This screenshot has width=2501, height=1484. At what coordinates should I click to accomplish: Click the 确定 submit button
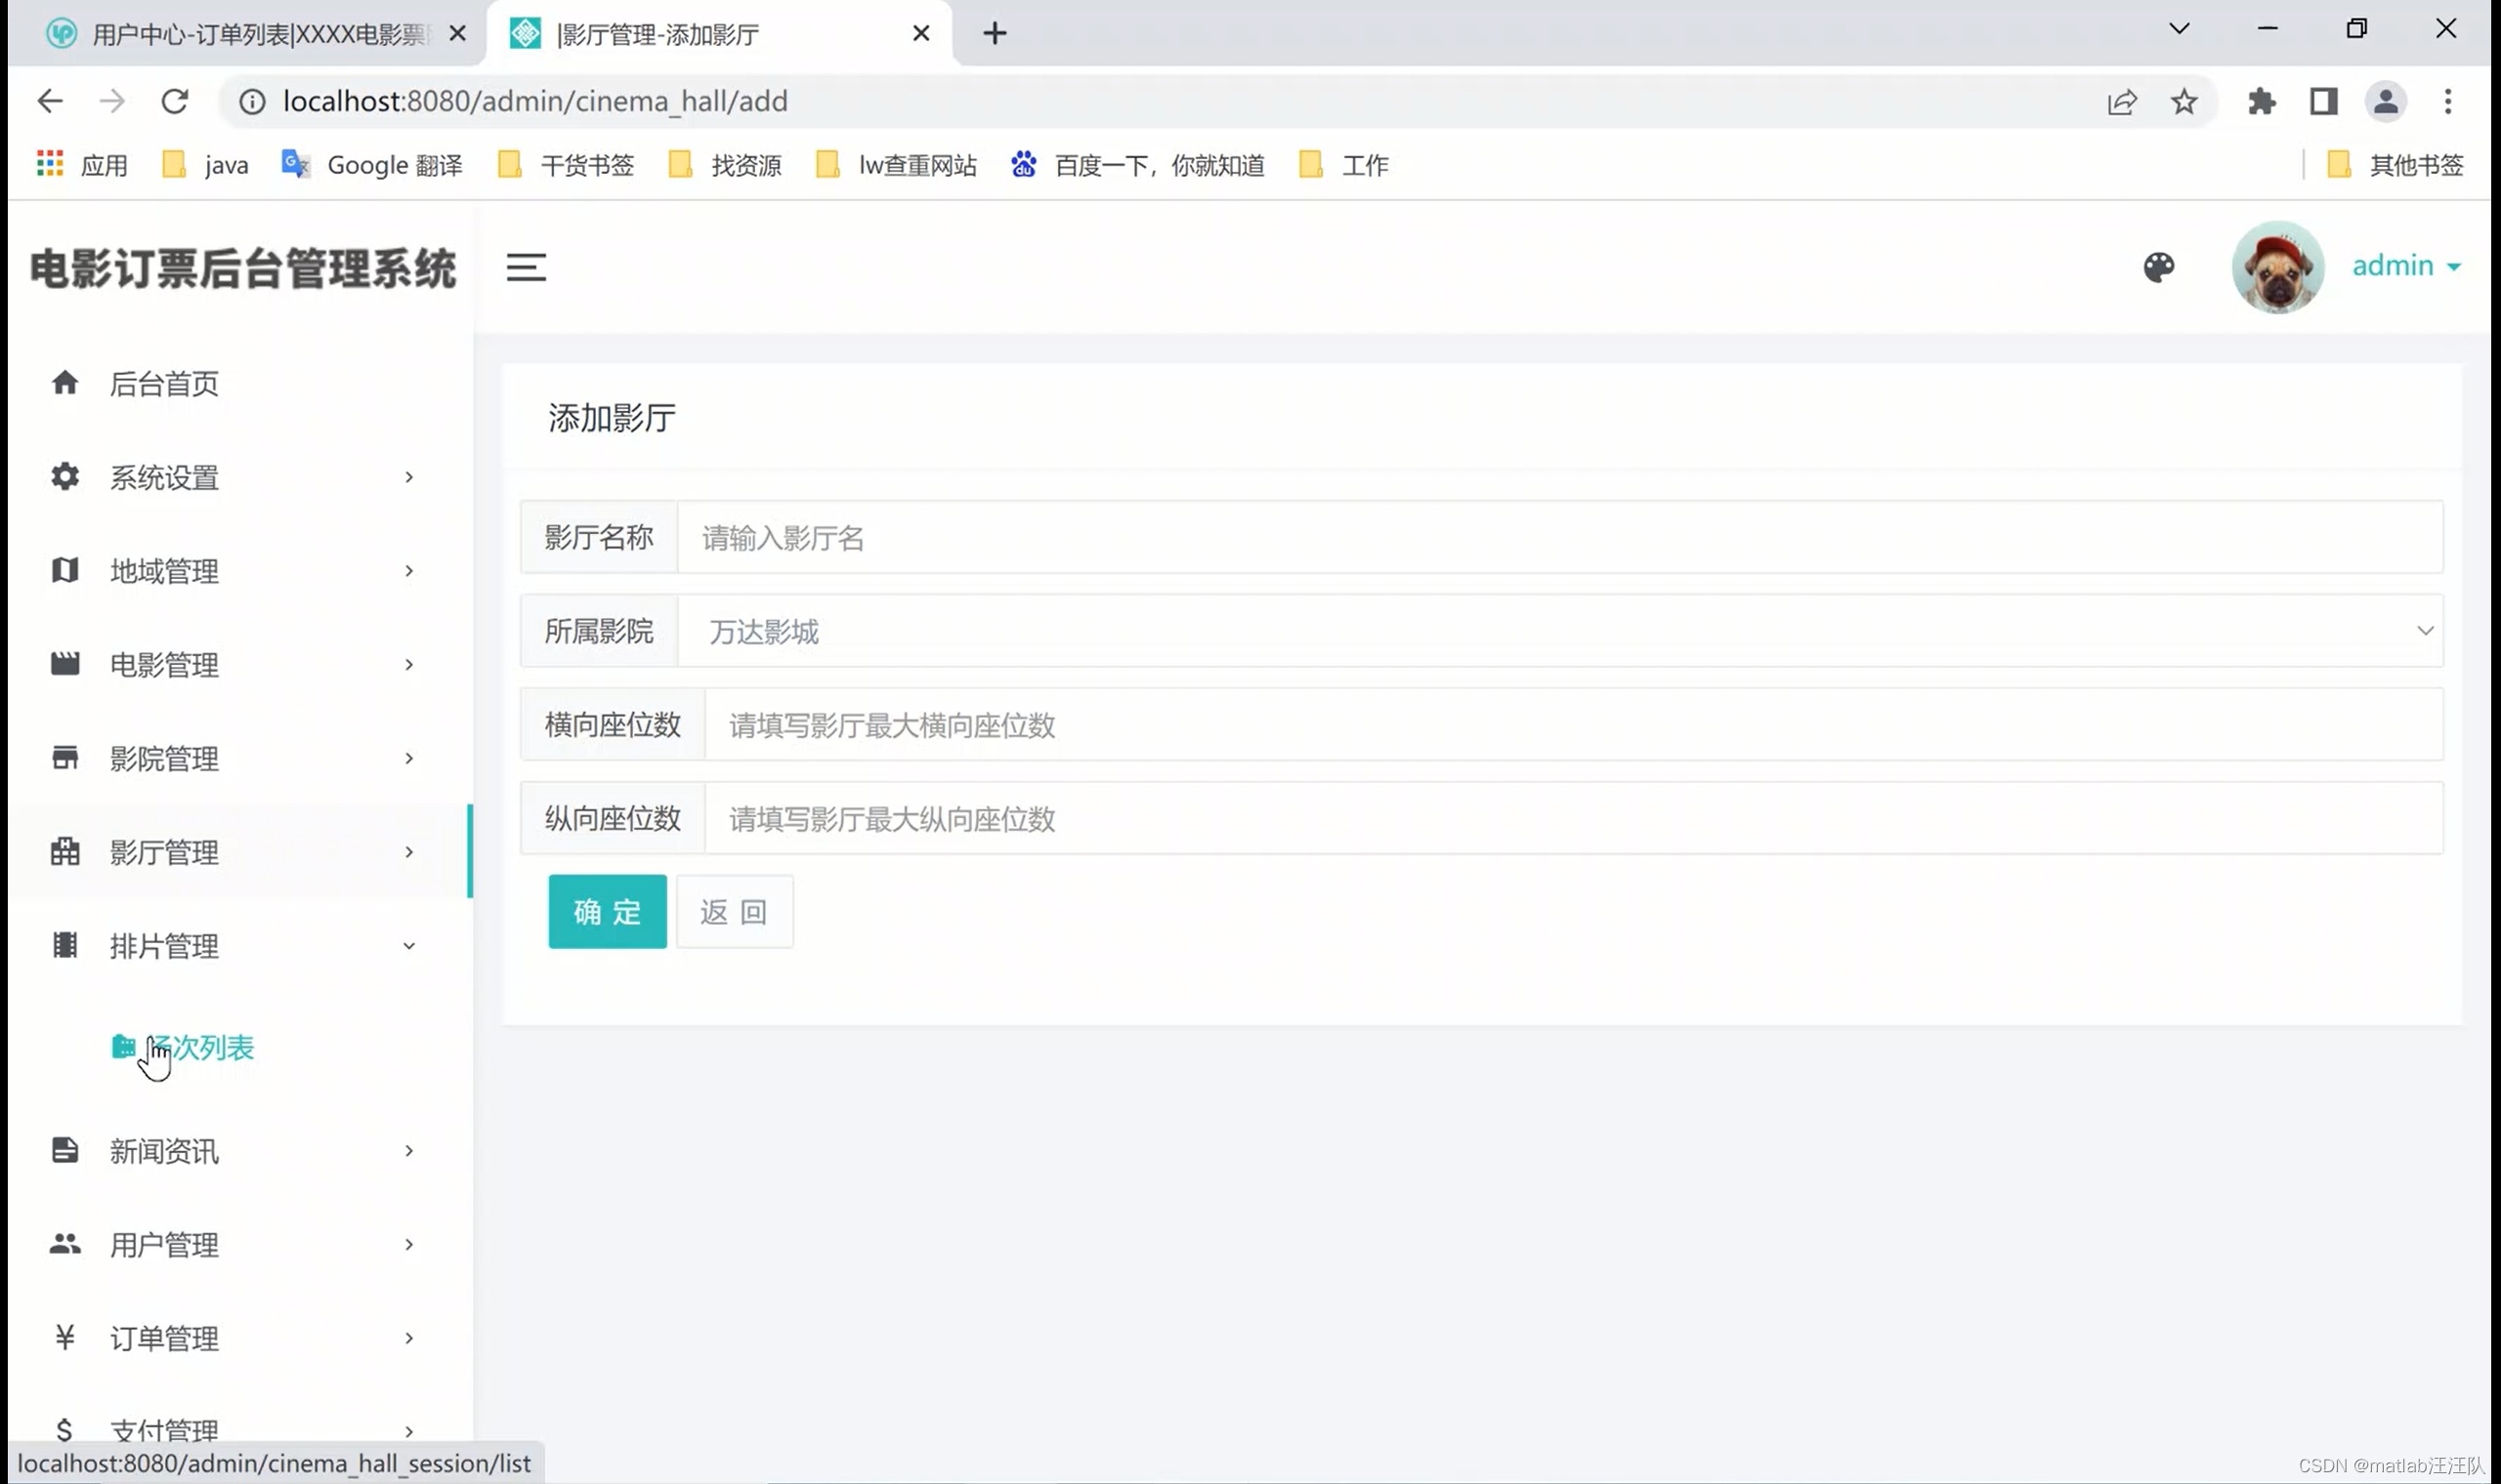[x=607, y=912]
